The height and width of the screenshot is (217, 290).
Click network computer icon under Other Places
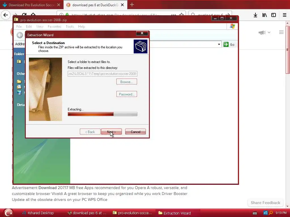[x=19, y=92]
